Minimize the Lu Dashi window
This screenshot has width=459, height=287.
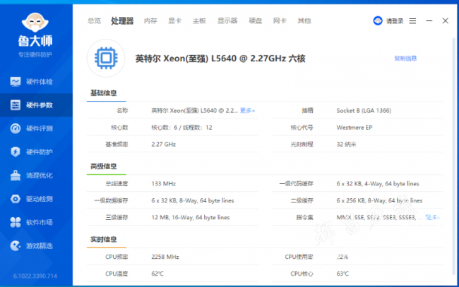click(429, 20)
